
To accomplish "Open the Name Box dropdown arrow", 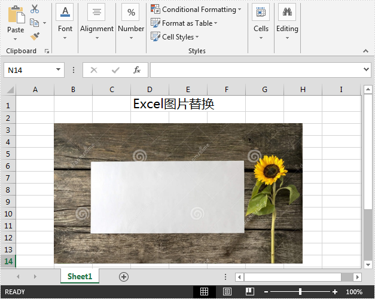I will (x=59, y=70).
